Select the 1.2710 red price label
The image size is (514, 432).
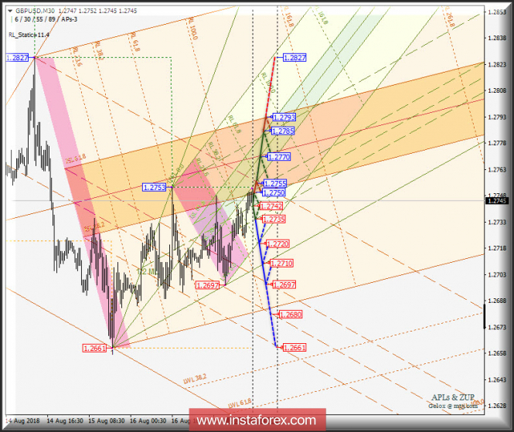pos(281,264)
